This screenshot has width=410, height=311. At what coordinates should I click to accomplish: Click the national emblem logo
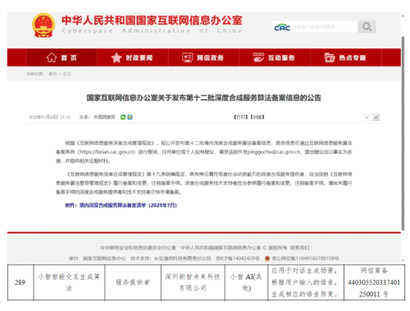(43, 25)
